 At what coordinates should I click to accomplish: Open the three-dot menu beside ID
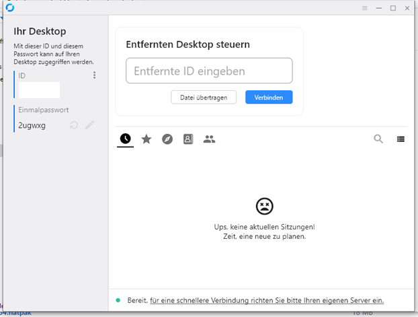click(x=94, y=75)
